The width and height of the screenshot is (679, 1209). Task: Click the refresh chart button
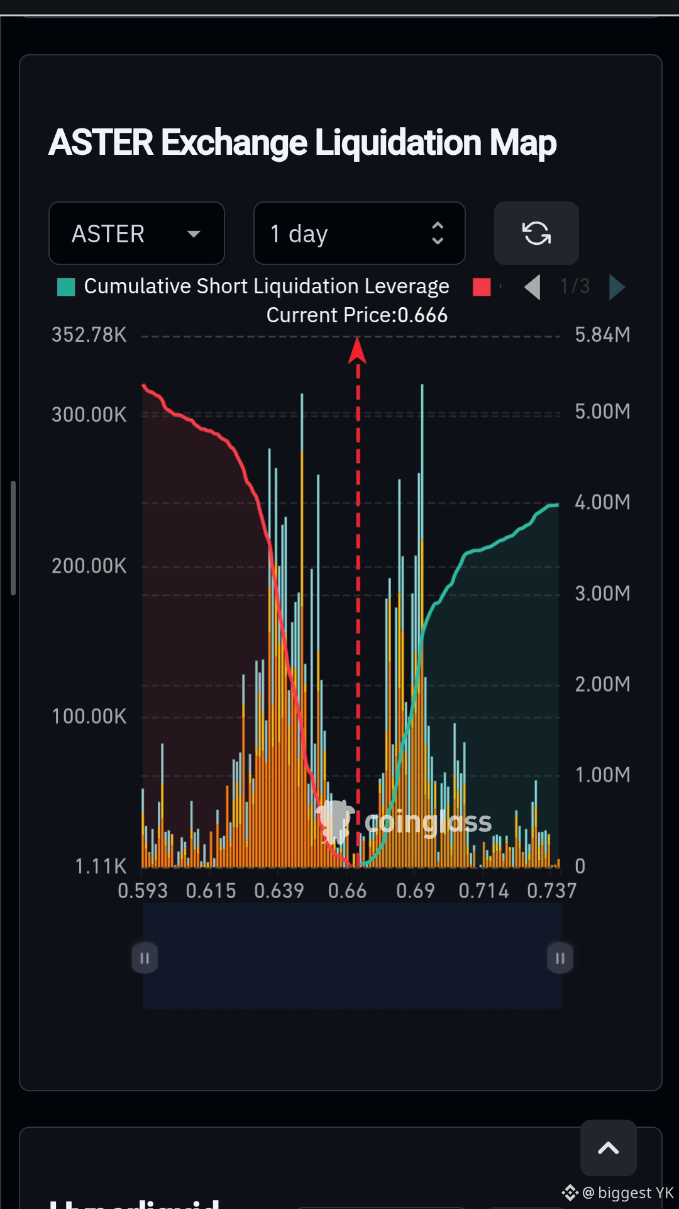(536, 233)
